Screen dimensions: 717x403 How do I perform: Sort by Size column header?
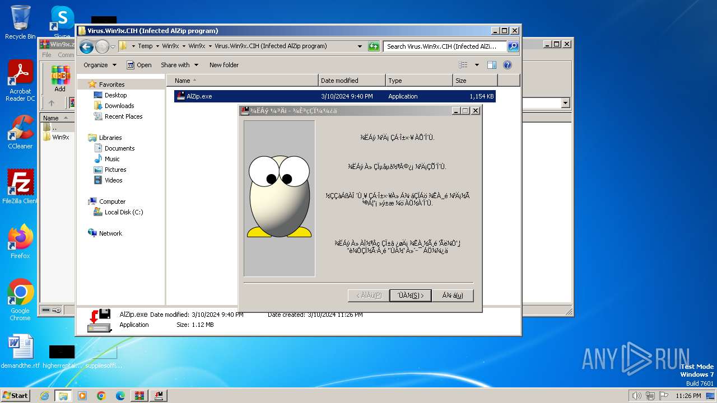point(475,81)
